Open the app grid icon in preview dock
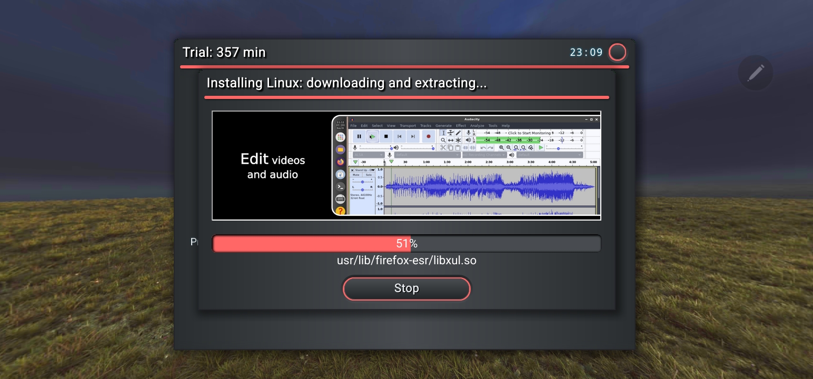Image resolution: width=813 pixels, height=379 pixels. (x=340, y=137)
